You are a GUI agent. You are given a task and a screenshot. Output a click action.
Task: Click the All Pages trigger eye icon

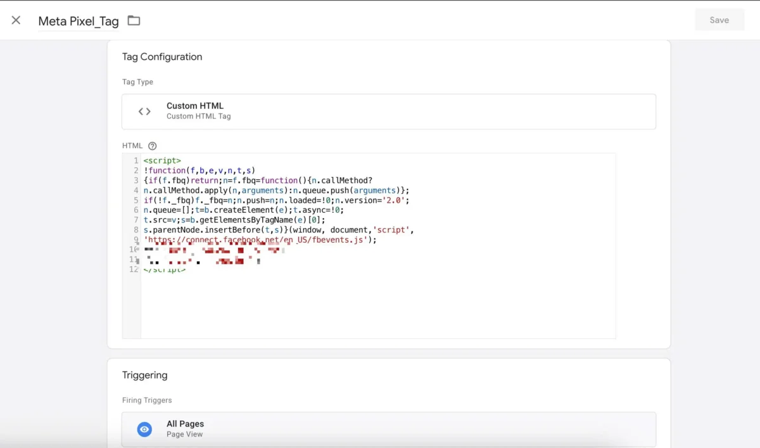[x=144, y=429]
